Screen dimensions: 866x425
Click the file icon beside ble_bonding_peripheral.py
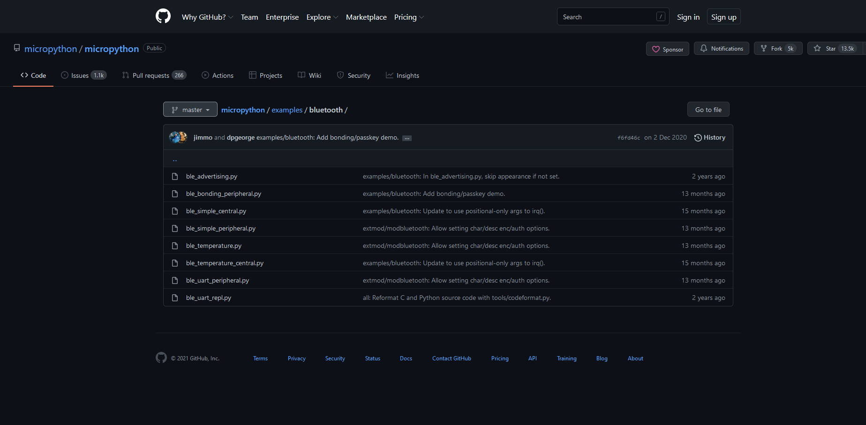175,194
